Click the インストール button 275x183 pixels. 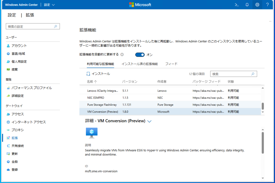pos(98,74)
